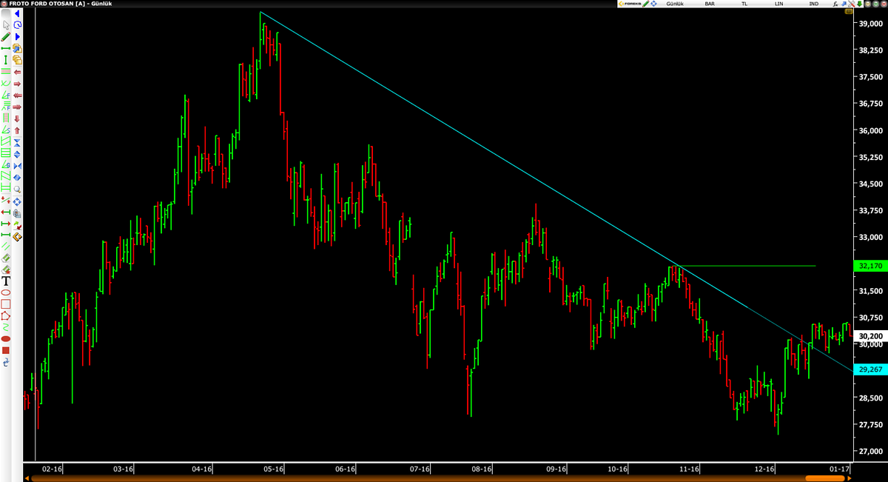Click the 05-16 date axis label
888x482 pixels.
274,469
